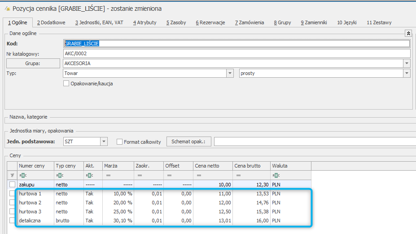416x234 pixels.
Task: Sort by Offset column header
Action: tap(178, 166)
